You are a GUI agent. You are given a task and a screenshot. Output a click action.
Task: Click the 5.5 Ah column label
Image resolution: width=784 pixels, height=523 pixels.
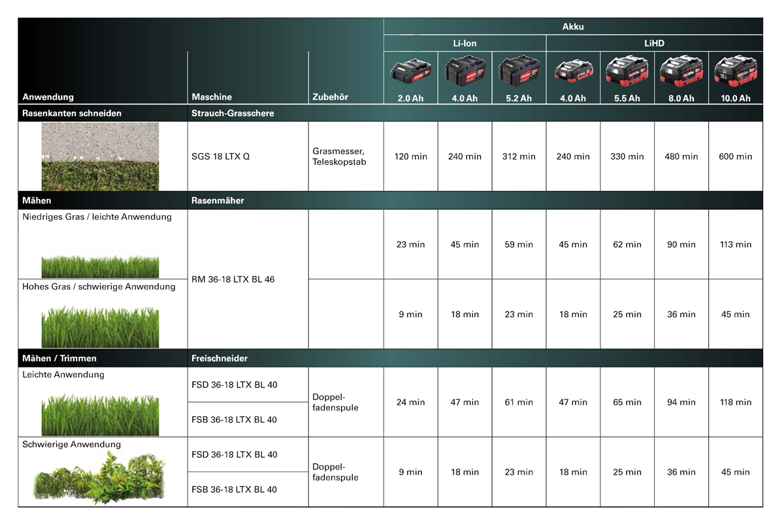(x=627, y=98)
